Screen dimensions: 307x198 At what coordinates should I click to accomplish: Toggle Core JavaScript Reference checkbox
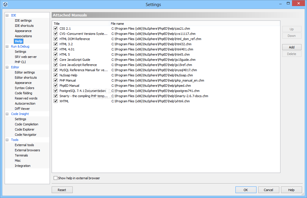click(x=56, y=65)
